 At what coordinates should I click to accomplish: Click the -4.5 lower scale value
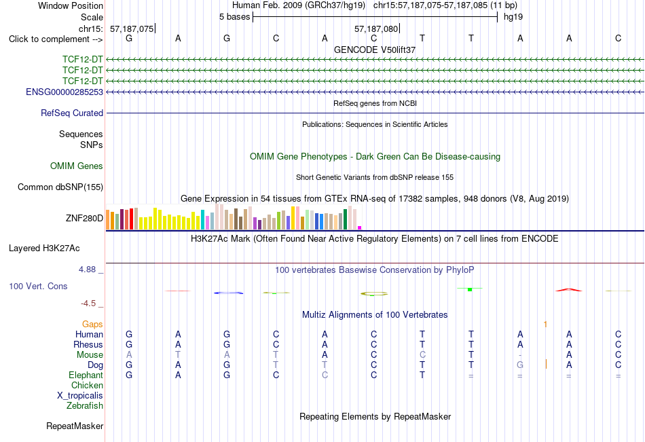coord(88,303)
